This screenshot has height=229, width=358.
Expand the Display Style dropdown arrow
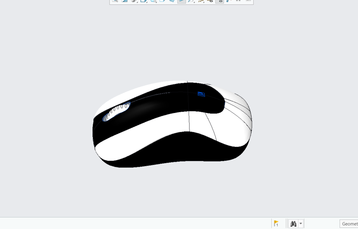[x=137, y=3]
